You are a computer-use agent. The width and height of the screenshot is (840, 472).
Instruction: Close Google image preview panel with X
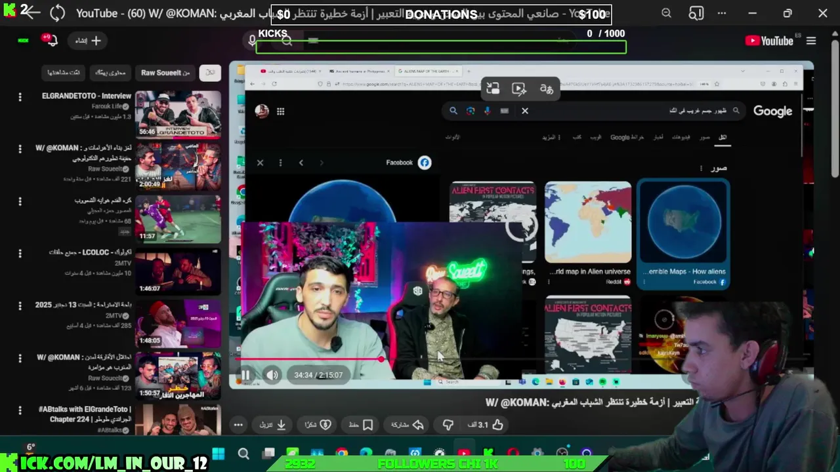click(260, 163)
